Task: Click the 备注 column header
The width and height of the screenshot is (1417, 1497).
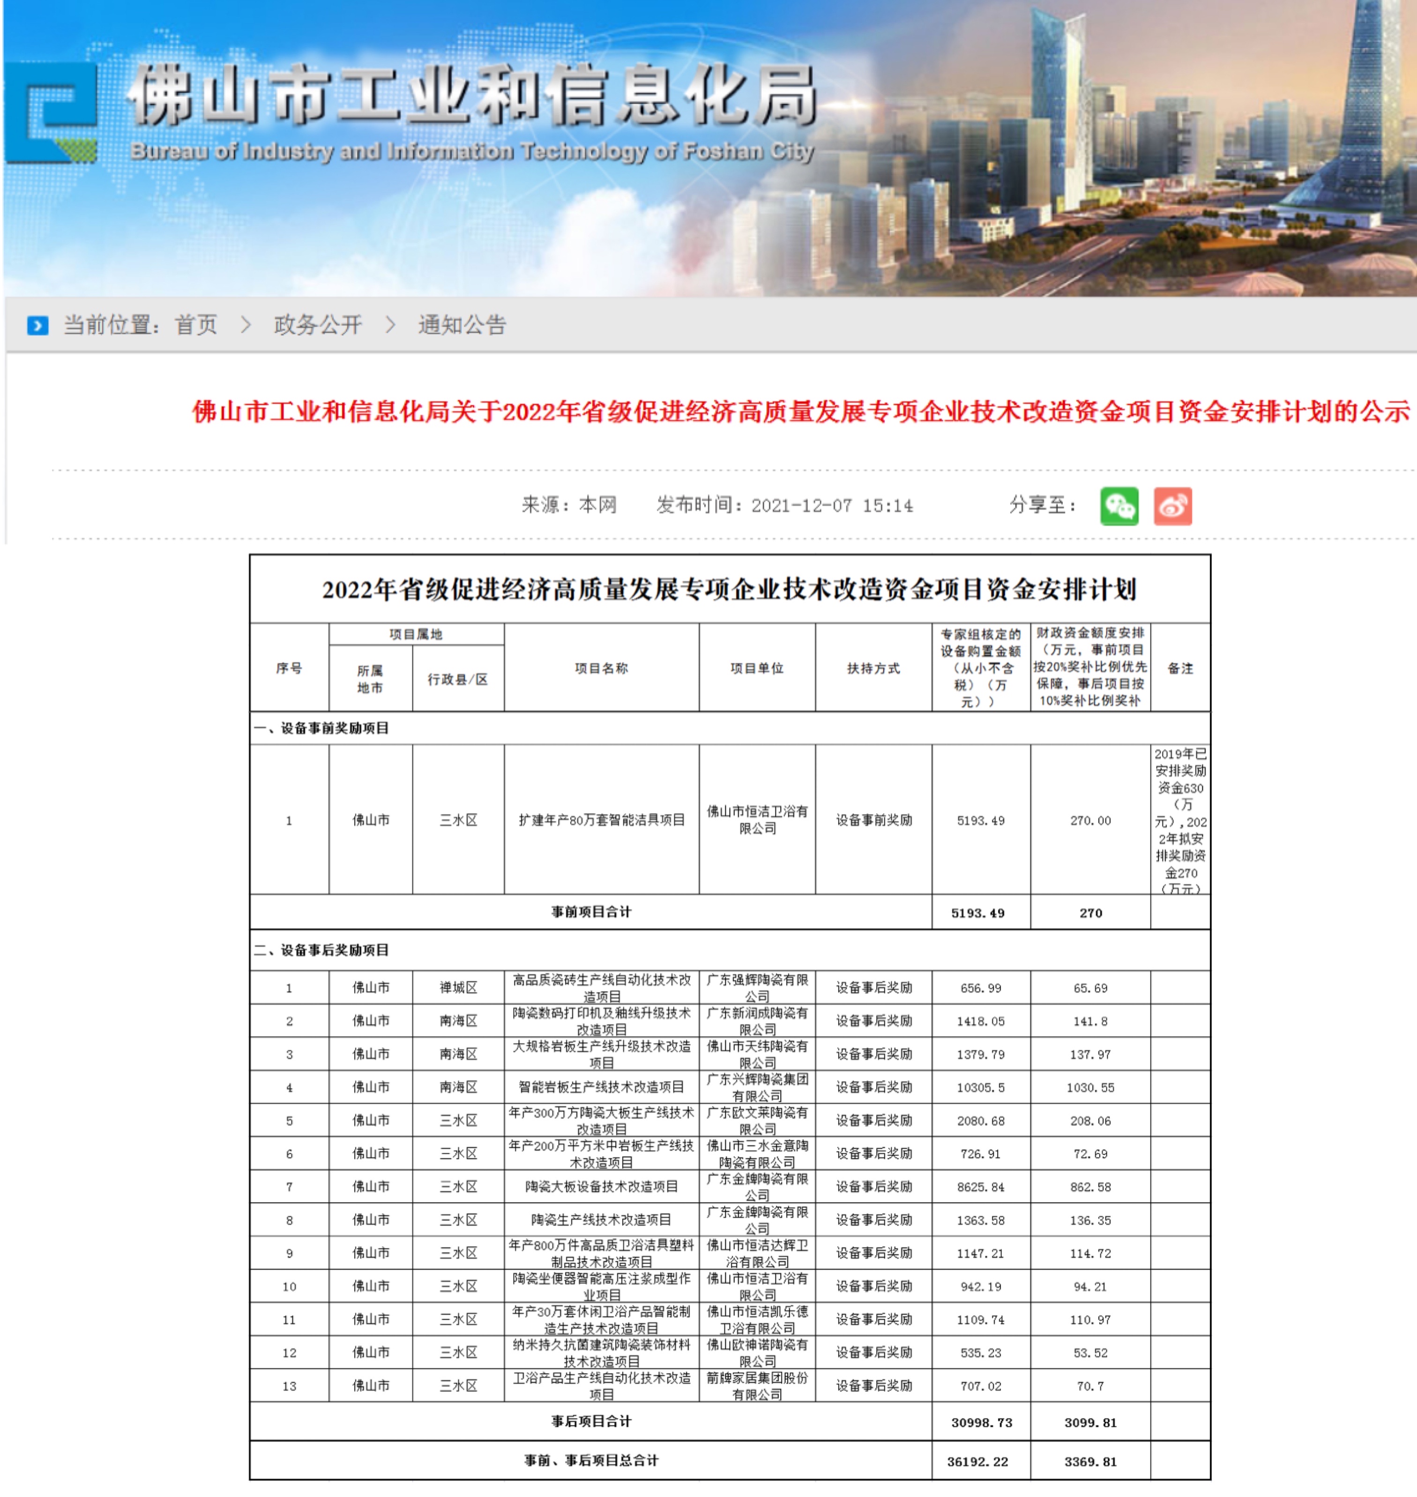Action: tap(1180, 668)
